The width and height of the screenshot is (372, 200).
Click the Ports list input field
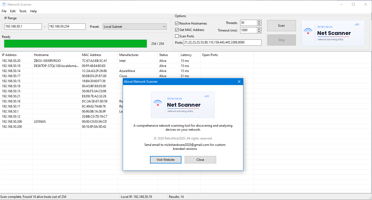(223, 42)
